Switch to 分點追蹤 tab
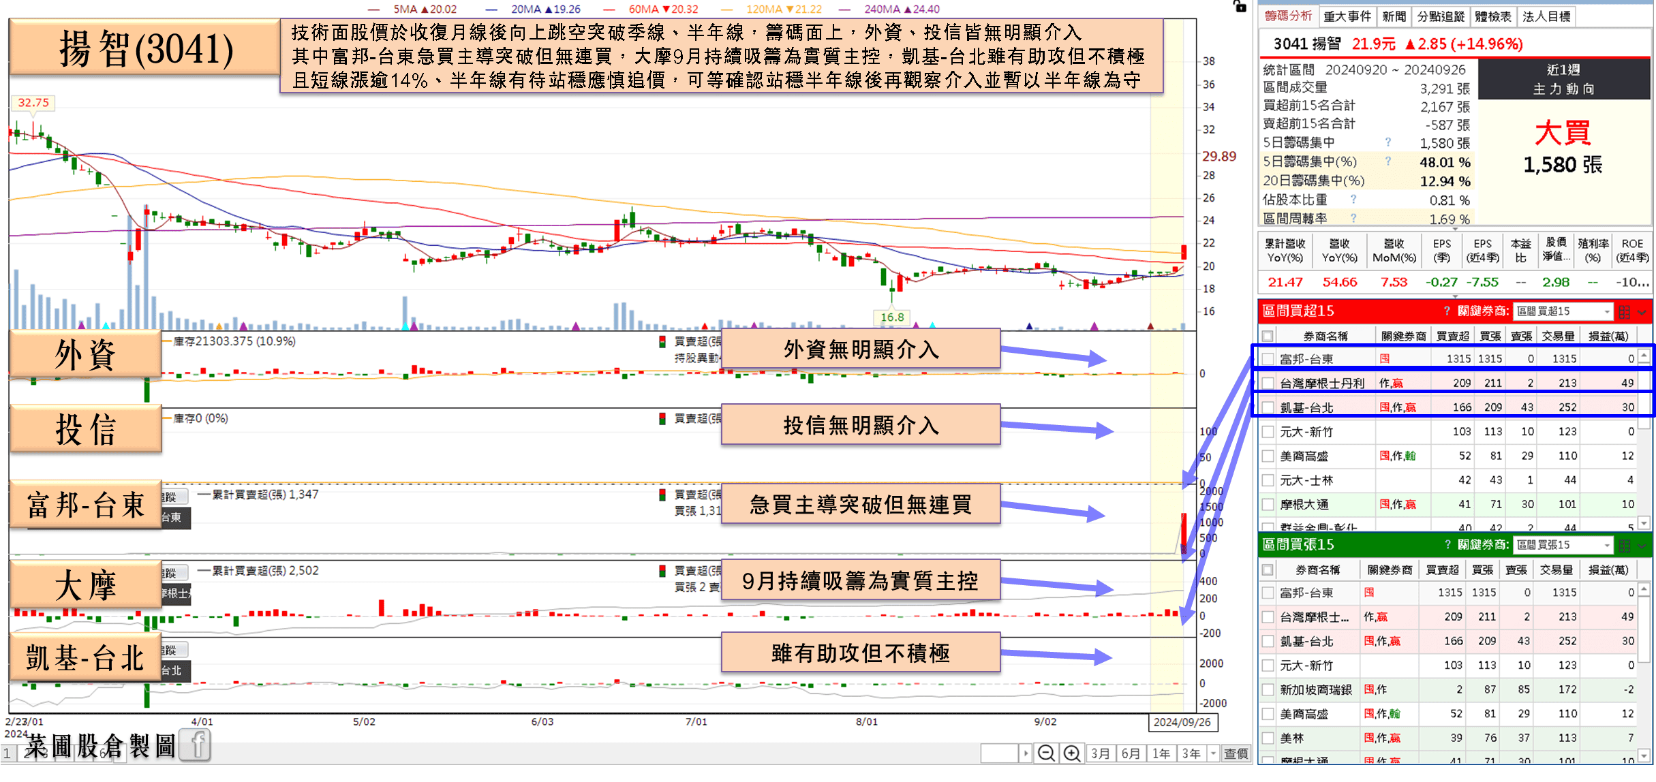This screenshot has width=1656, height=782. coord(1441,16)
